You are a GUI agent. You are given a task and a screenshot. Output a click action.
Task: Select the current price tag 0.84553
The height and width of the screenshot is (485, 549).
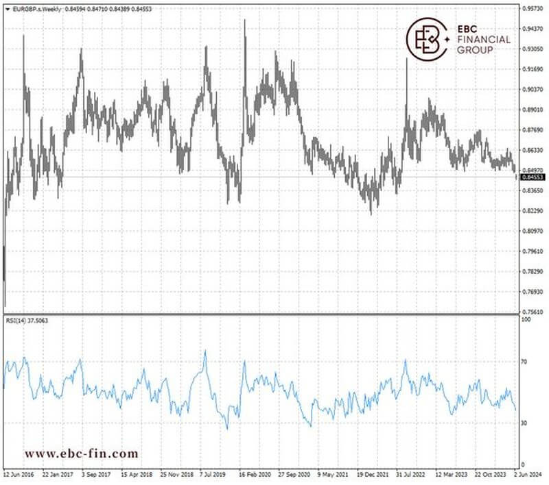[x=533, y=177]
